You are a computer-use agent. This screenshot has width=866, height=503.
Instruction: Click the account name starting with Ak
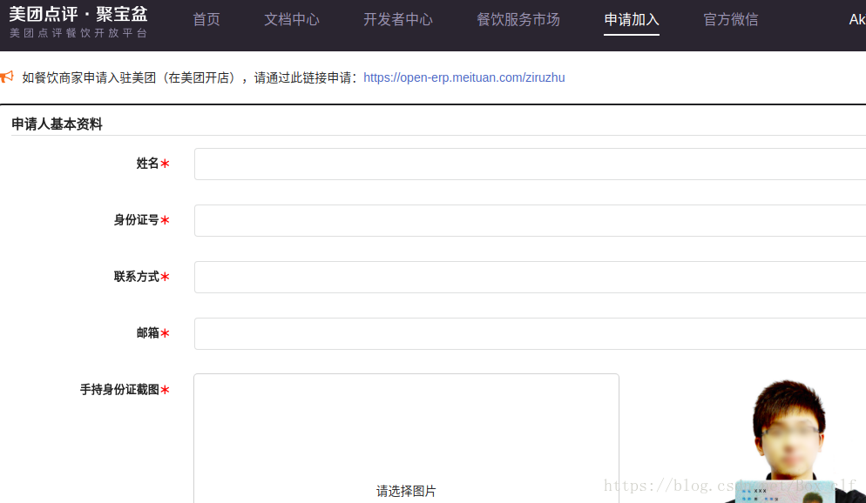[x=857, y=20]
